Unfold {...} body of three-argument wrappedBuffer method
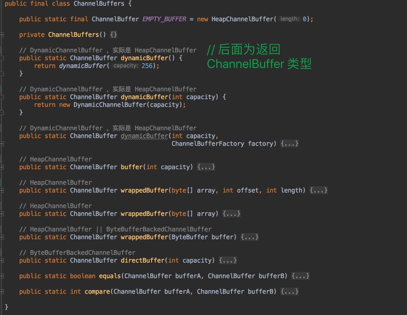This screenshot has width=407, height=315. (318, 190)
